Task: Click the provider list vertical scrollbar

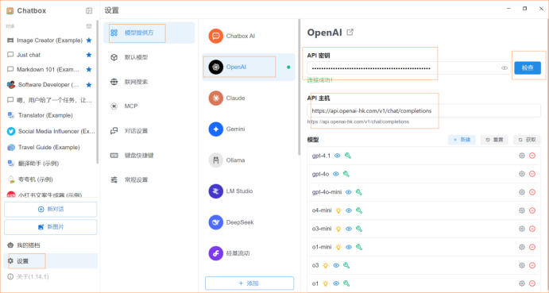Action: 300,87
